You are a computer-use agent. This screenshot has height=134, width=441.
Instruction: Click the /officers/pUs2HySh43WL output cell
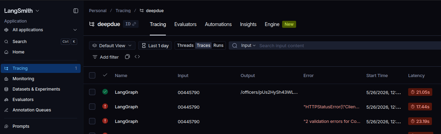tap(269, 92)
